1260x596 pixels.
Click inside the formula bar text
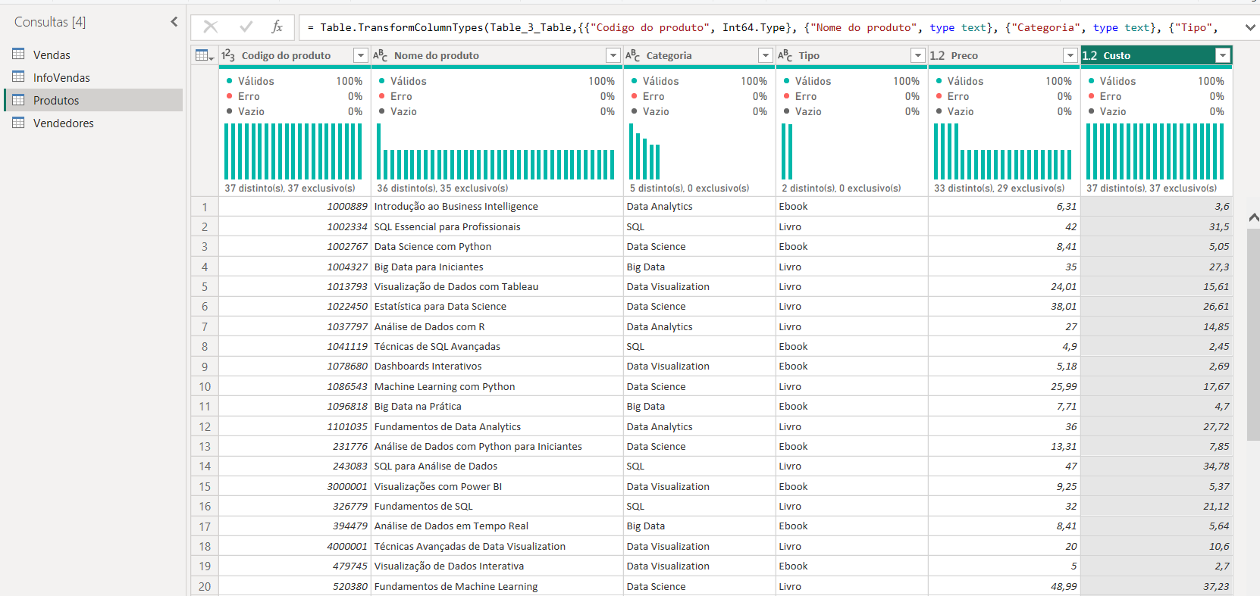(x=767, y=27)
